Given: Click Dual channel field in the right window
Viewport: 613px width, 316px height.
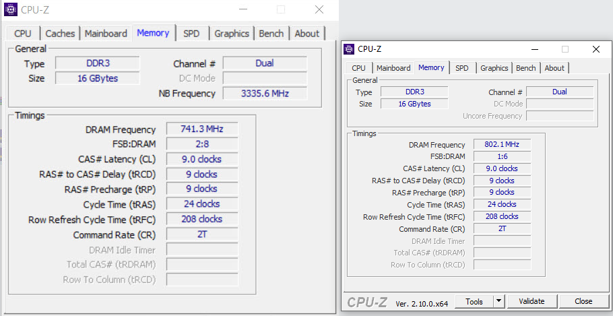Looking at the screenshot, I should [x=559, y=92].
